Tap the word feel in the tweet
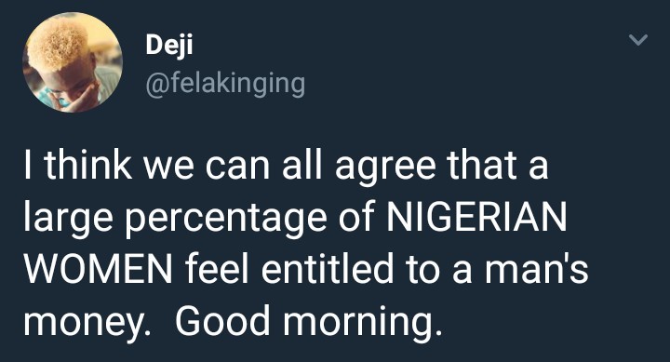Screen dimensions: 670x362 point(217,269)
